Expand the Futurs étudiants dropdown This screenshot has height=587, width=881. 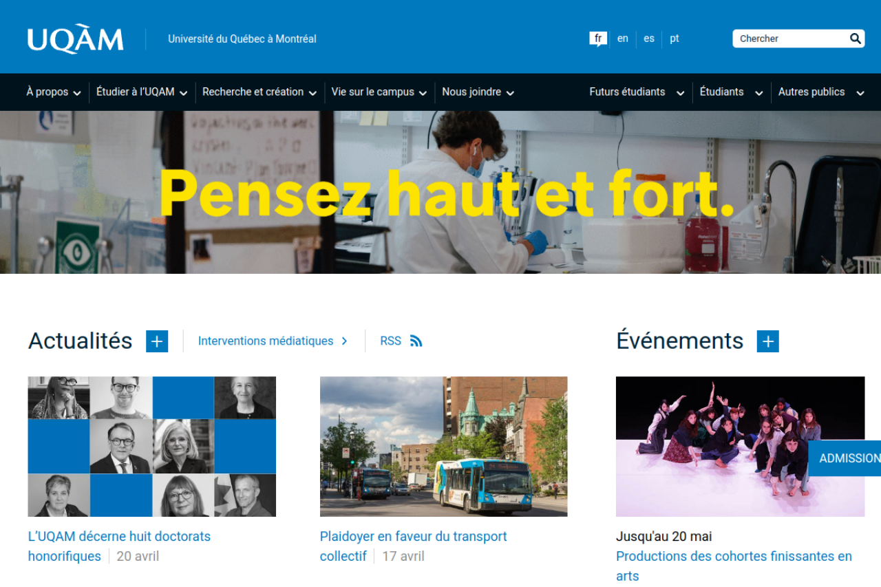click(637, 92)
